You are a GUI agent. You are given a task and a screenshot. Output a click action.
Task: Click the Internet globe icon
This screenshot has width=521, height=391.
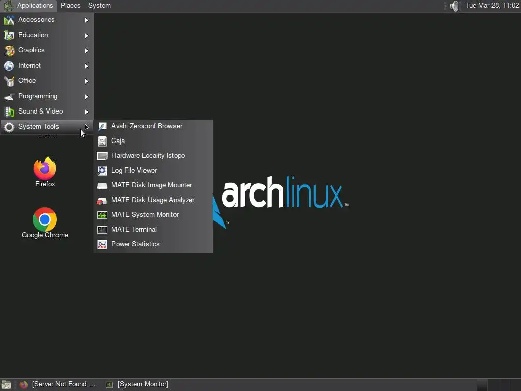click(9, 66)
